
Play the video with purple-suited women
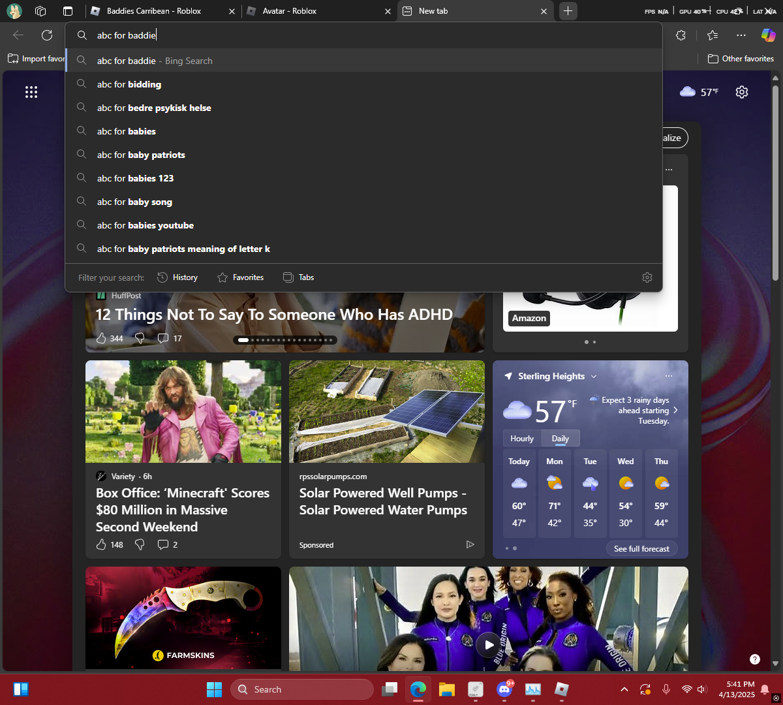pos(489,645)
